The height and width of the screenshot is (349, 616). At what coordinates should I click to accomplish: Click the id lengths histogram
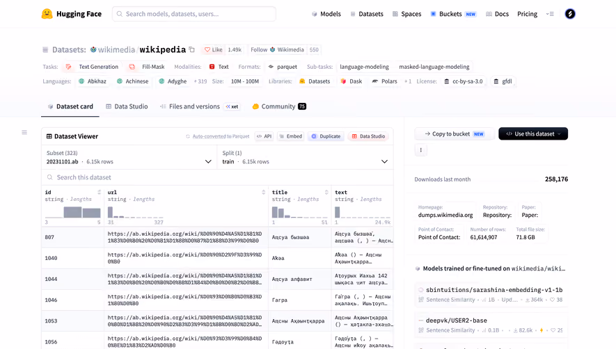(72, 212)
